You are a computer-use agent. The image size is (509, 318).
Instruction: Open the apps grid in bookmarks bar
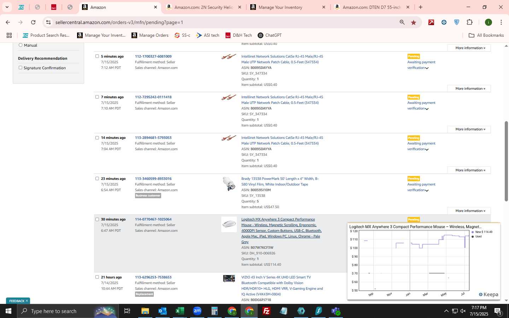click(9, 35)
